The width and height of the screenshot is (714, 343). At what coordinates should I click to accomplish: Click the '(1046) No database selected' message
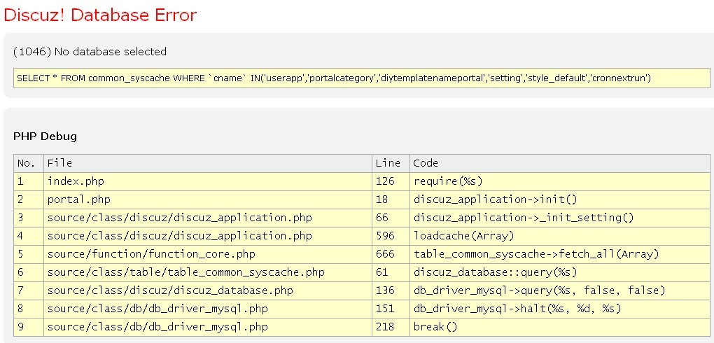coord(90,52)
